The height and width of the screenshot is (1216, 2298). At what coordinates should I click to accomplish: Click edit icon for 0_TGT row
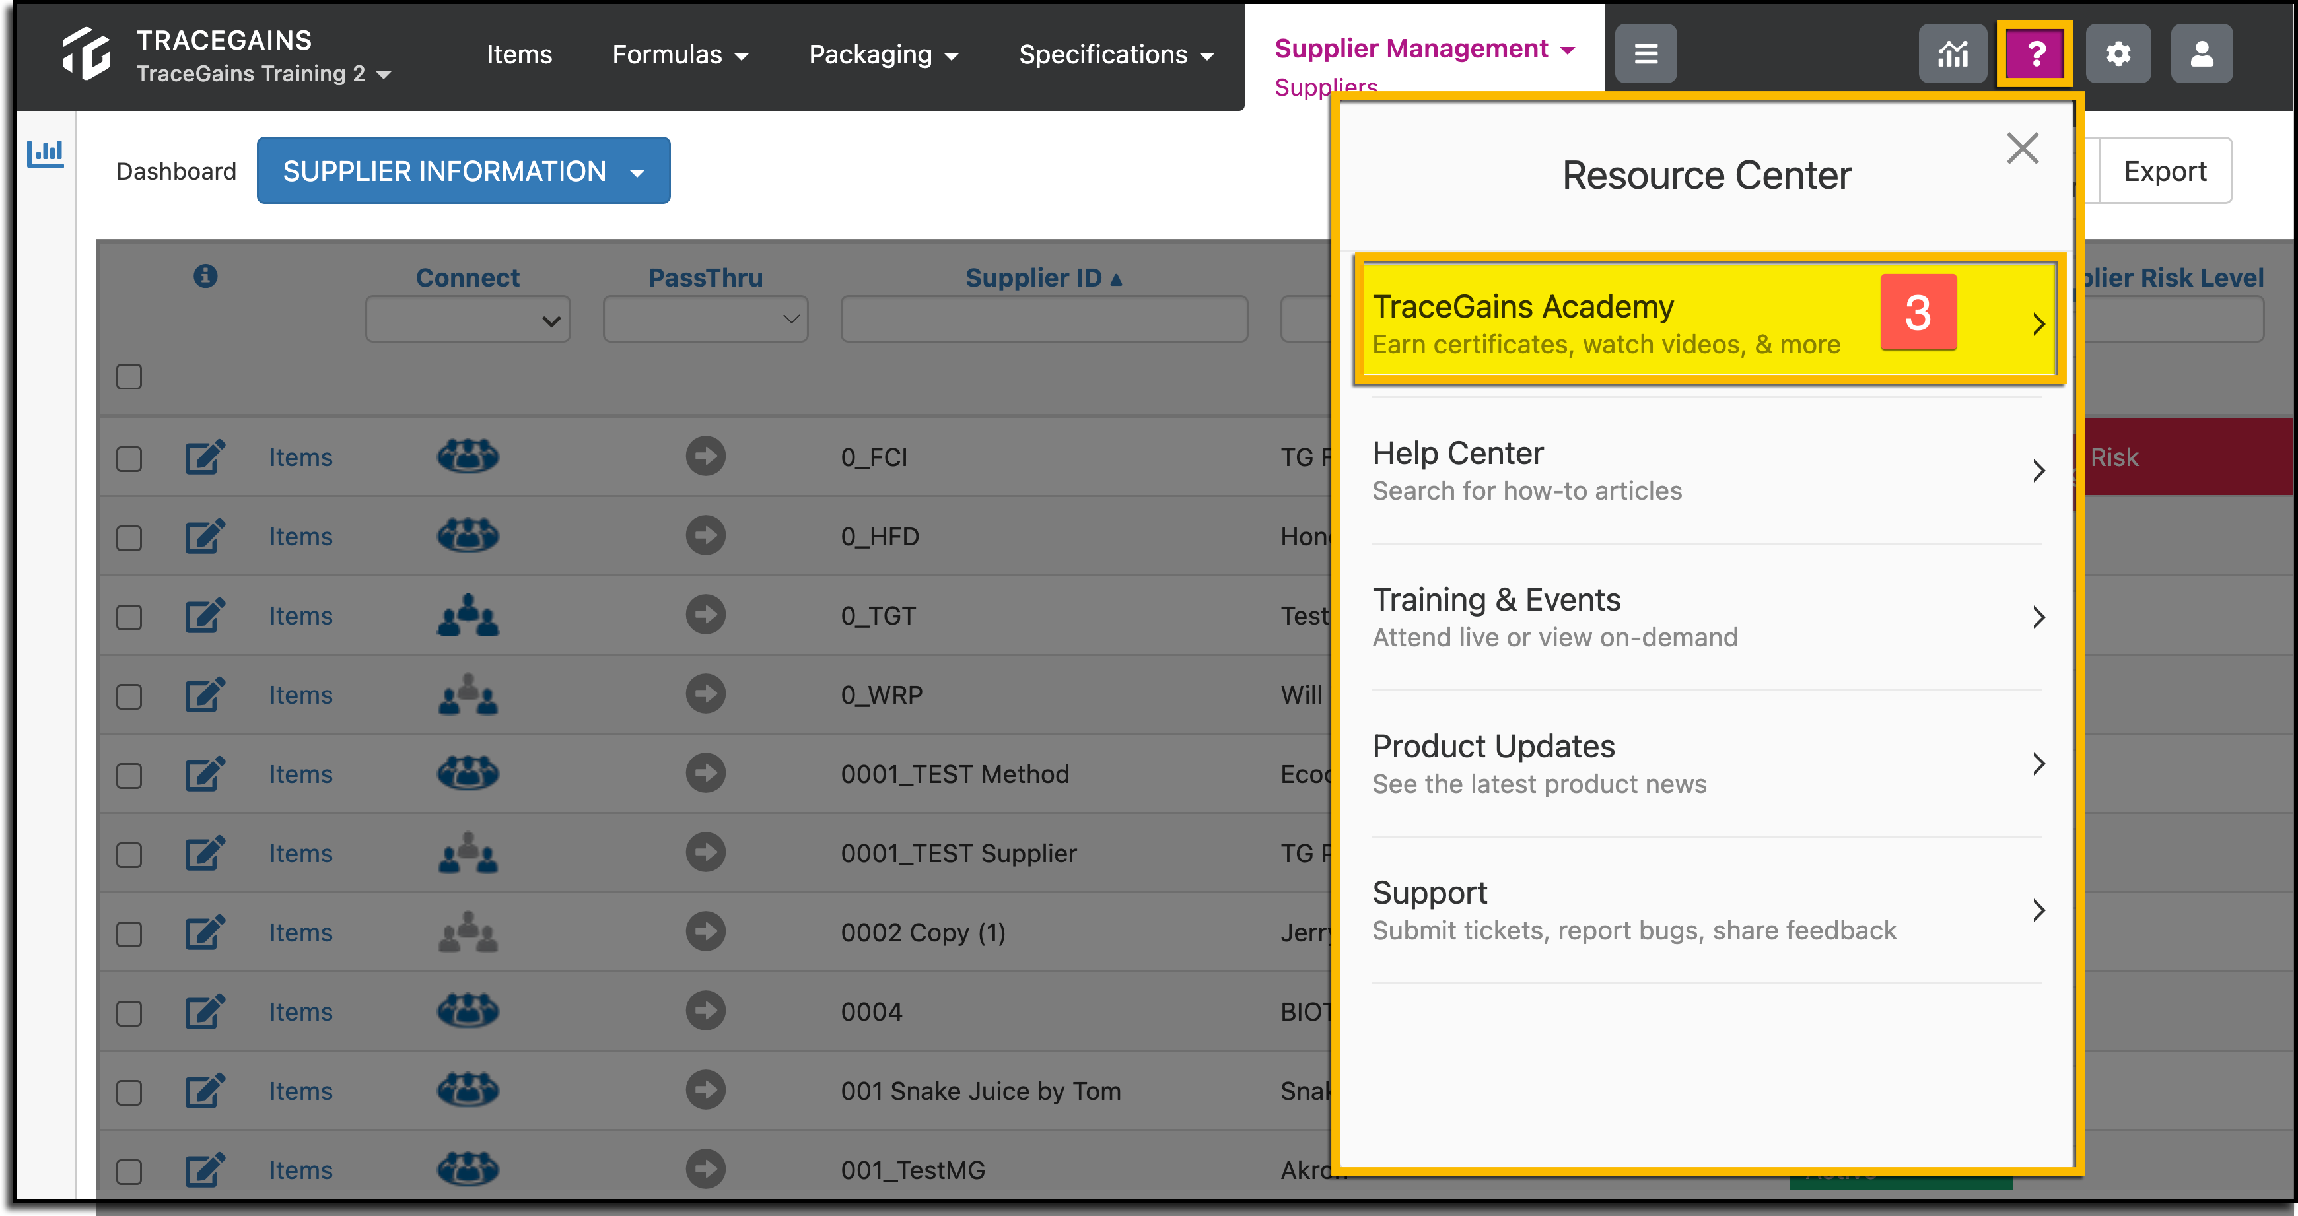point(204,615)
